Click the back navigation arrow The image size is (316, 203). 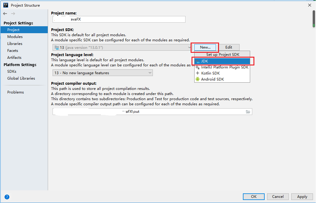5,14
